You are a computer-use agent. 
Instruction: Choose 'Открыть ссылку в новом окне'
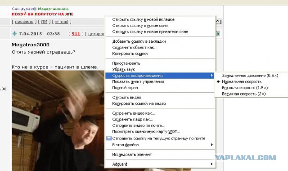(160, 26)
